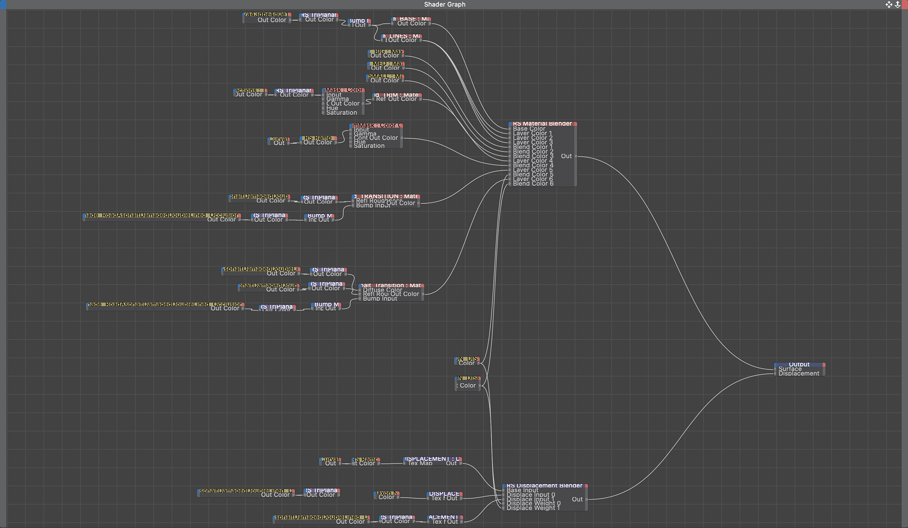This screenshot has height=528, width=908.
Task: Click Hue port on mMask Color node
Action: point(351,141)
